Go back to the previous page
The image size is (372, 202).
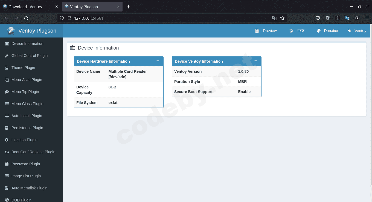[x=7, y=18]
